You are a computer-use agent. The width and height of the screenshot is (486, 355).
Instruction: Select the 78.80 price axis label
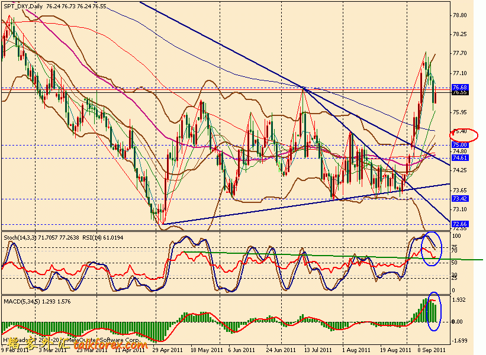point(459,15)
